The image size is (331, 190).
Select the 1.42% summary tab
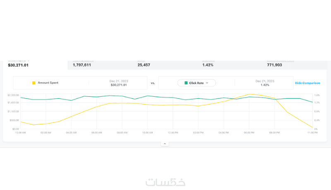(207, 65)
